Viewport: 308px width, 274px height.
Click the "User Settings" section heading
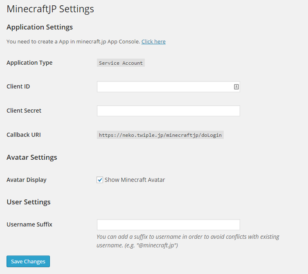(x=29, y=202)
